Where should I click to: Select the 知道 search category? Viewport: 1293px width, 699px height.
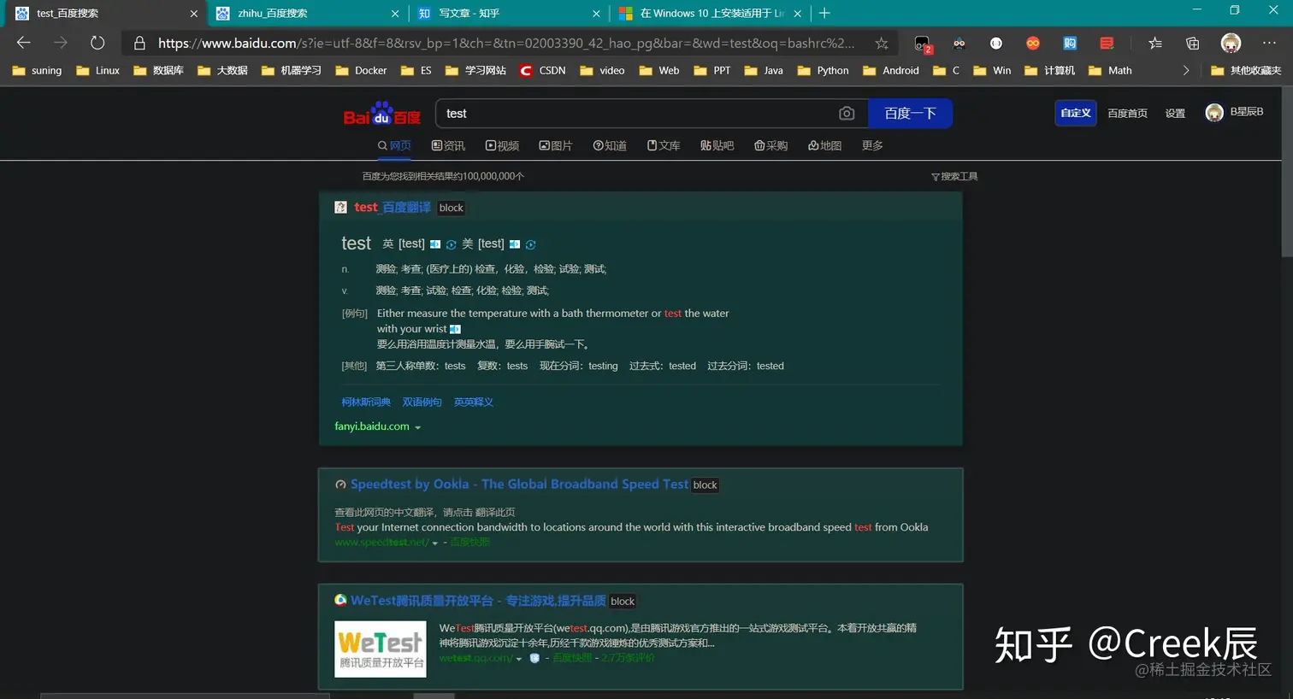[x=610, y=145]
